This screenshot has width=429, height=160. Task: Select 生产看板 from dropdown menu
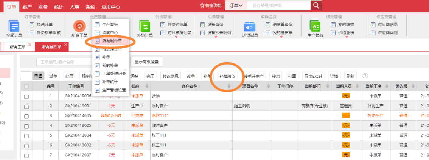pyautogui.click(x=110, y=25)
